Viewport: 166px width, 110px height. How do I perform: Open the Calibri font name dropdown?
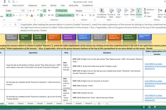tap(21, 11)
